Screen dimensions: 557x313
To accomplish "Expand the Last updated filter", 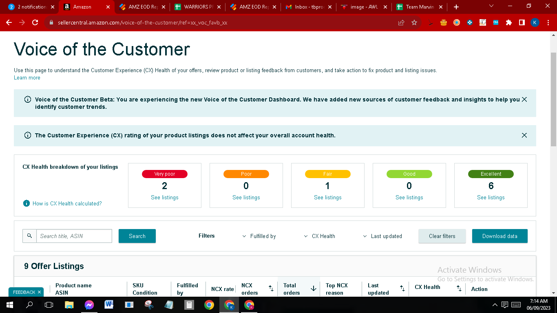I will 382,236.
